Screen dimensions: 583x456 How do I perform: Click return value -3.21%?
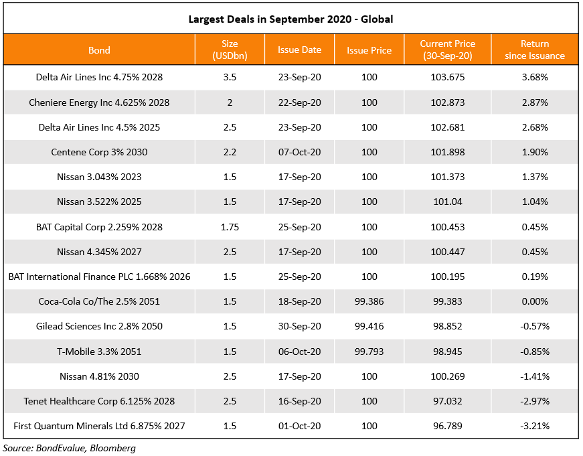[535, 426]
